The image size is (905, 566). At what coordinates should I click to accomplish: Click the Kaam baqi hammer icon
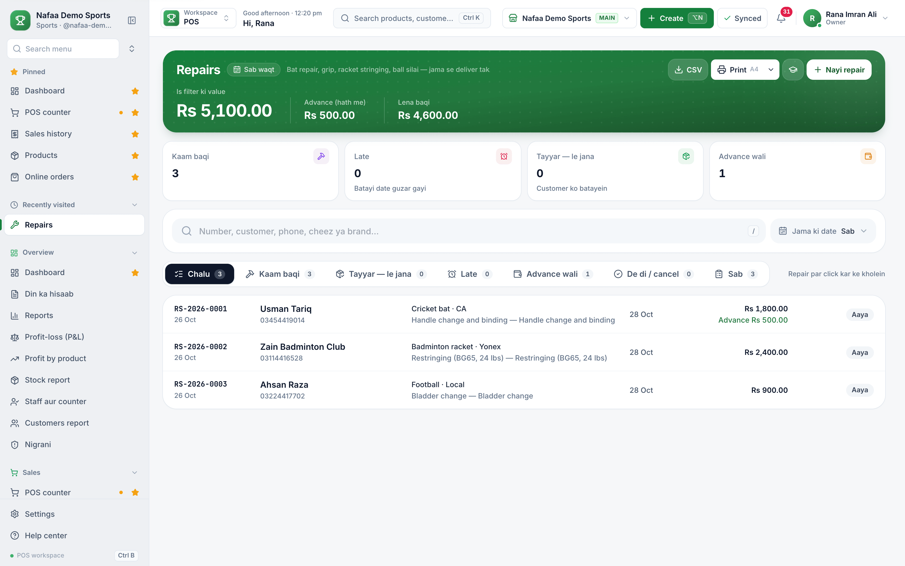[321, 156]
